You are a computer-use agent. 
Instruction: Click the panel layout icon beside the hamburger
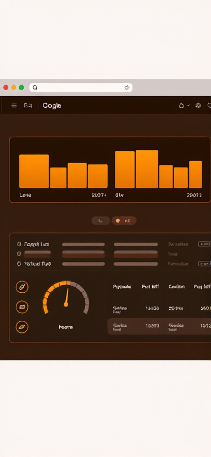click(x=28, y=105)
